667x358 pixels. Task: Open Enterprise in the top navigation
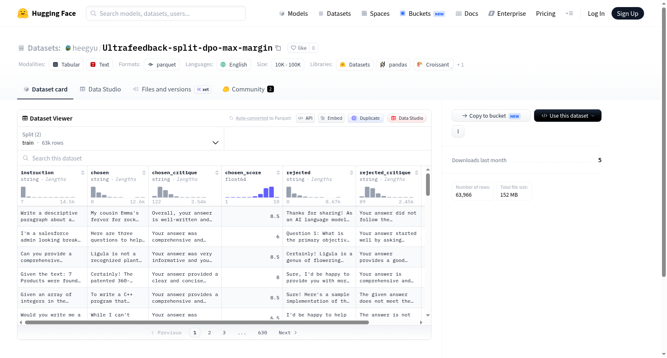tap(507, 13)
